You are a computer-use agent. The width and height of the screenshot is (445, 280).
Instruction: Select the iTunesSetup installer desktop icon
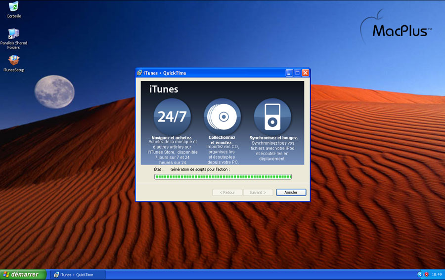coord(14,63)
